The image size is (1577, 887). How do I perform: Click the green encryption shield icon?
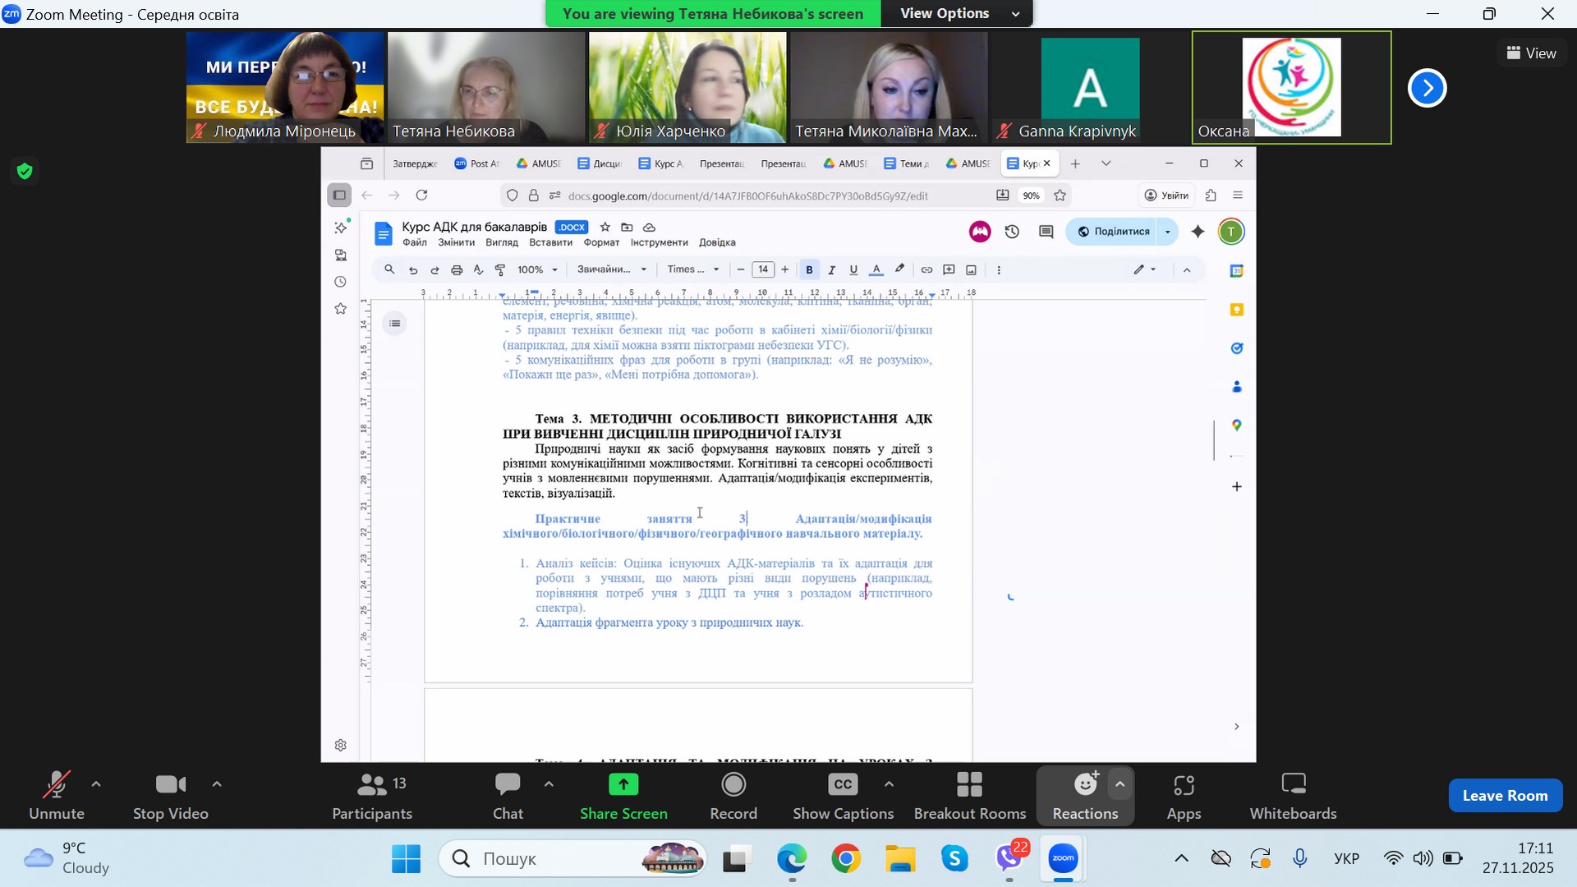[25, 171]
